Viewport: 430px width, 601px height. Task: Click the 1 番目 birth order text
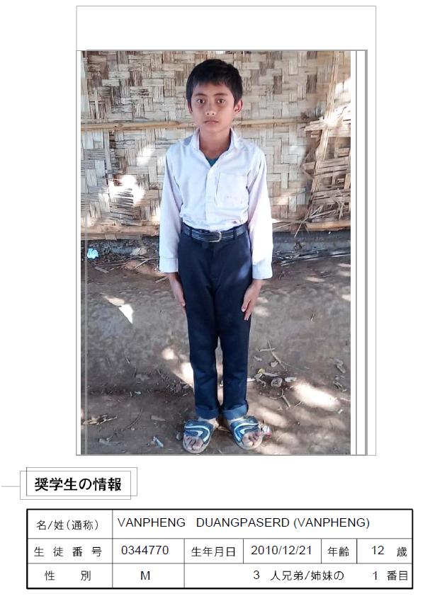pyautogui.click(x=390, y=576)
